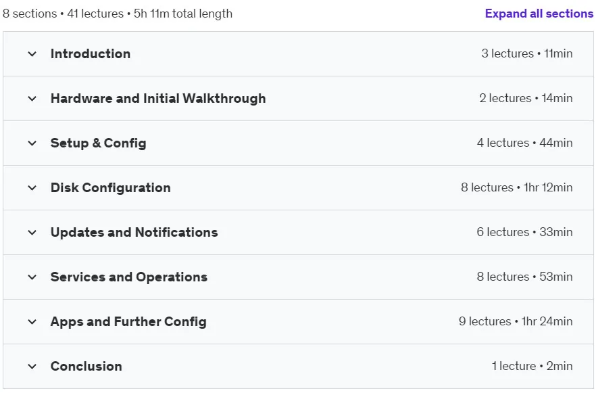Open the Disk Configuration chevron arrow
This screenshot has height=393, width=596.
32,188
